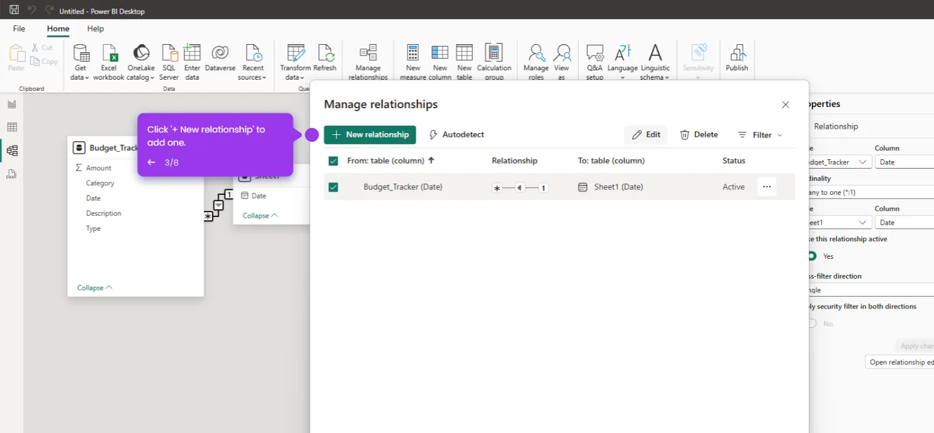Open the Help tab
934x433 pixels.
coord(95,29)
